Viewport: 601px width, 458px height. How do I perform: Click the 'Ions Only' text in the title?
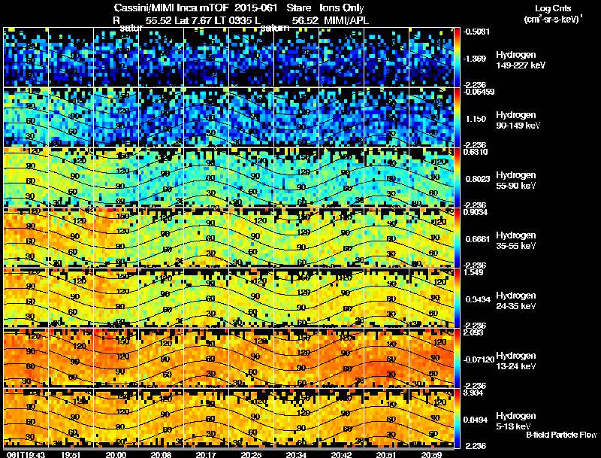point(342,8)
